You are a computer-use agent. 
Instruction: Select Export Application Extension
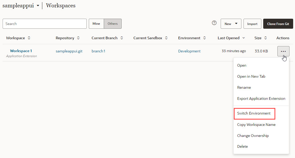pyautogui.click(x=261, y=98)
